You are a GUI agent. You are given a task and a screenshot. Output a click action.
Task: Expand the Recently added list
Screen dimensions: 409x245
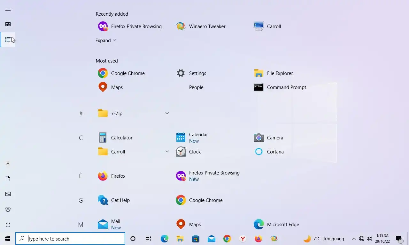tap(106, 41)
